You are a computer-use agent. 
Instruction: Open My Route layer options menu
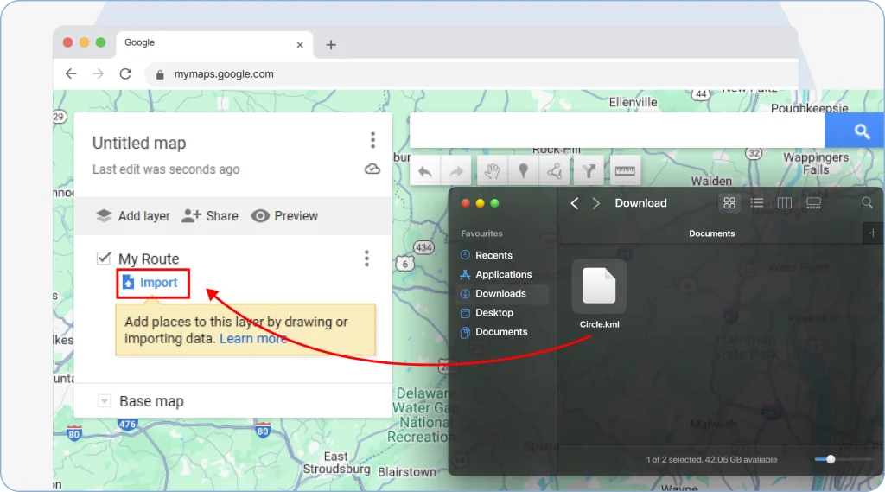(366, 259)
